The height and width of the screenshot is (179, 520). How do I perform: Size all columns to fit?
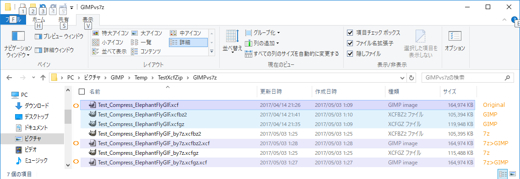coord(292,53)
